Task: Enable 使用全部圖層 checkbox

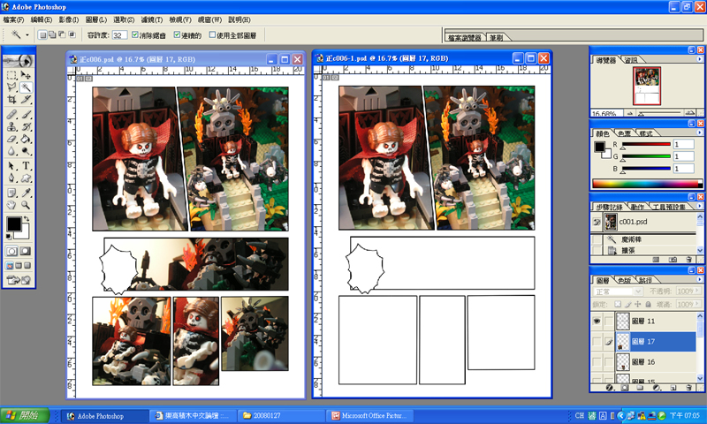Action: point(212,34)
